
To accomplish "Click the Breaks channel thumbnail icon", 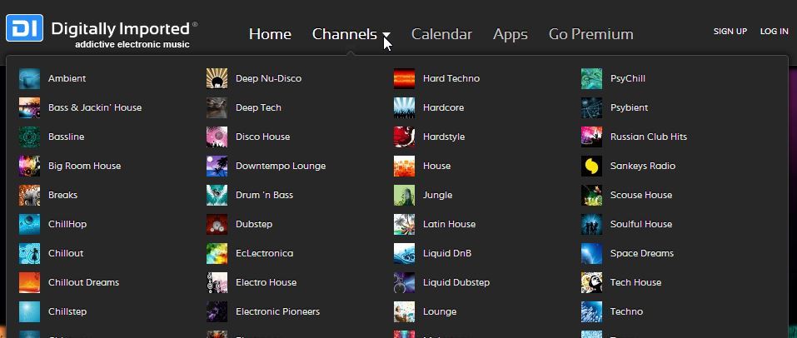I will (x=29, y=195).
